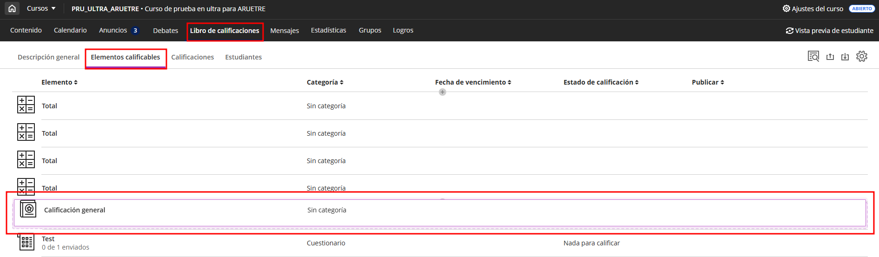Screen dimensions: 879x257
Task: Click the Test questionnaire icon
Action: pos(26,242)
